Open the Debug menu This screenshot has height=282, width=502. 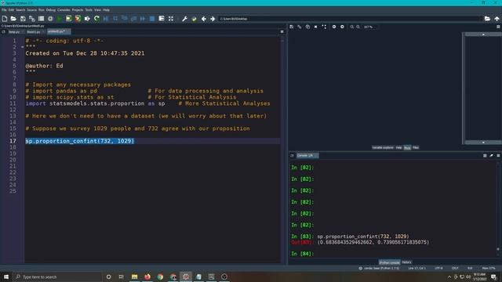pos(50,10)
